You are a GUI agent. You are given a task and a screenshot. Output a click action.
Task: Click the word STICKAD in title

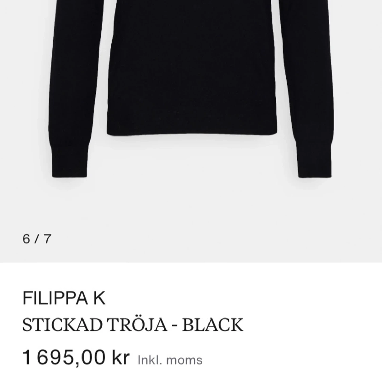click(x=62, y=325)
